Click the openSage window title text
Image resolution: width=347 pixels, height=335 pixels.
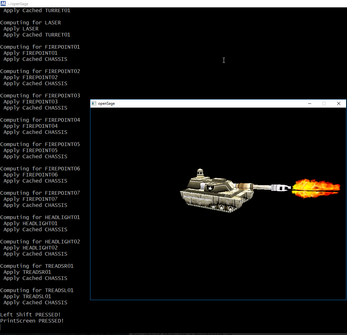pyautogui.click(x=106, y=103)
